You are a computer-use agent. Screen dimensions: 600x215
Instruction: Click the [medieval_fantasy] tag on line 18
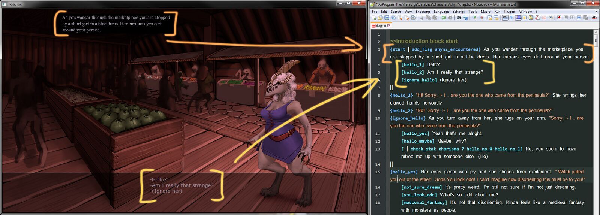point(424,202)
